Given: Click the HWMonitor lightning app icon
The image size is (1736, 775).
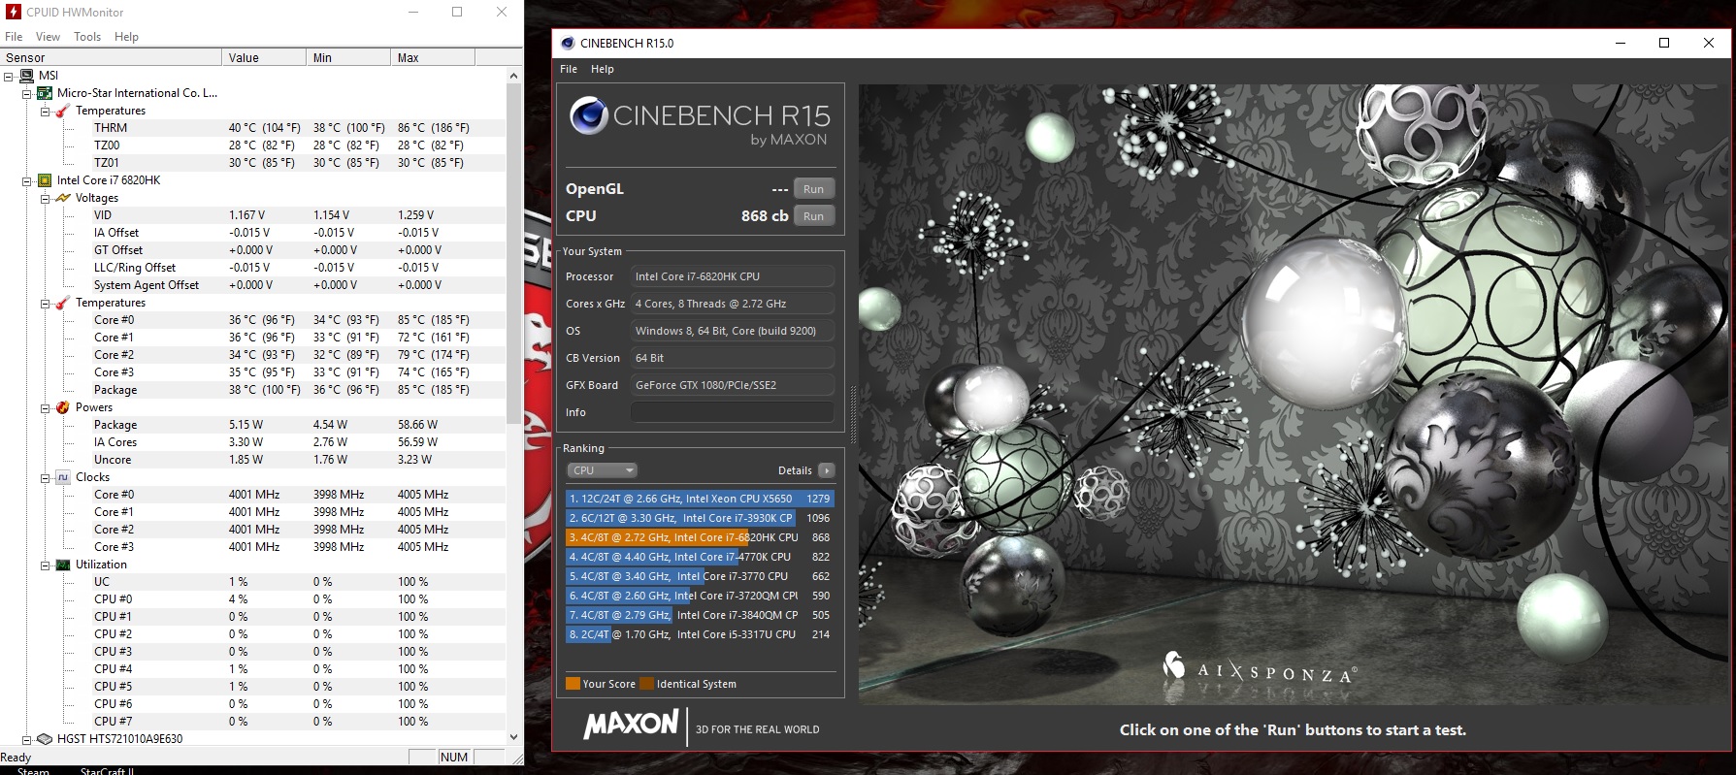Looking at the screenshot, I should pos(14,13).
